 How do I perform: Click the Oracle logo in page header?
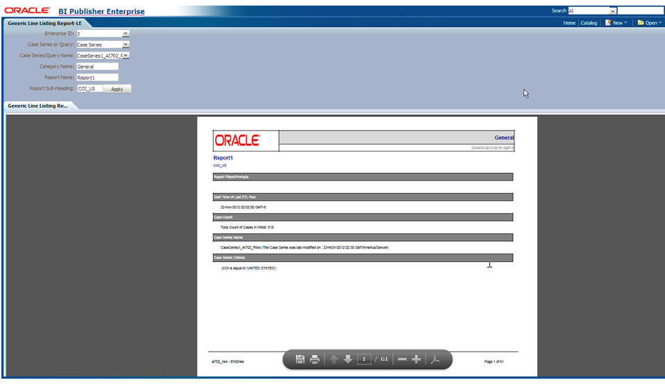point(27,10)
